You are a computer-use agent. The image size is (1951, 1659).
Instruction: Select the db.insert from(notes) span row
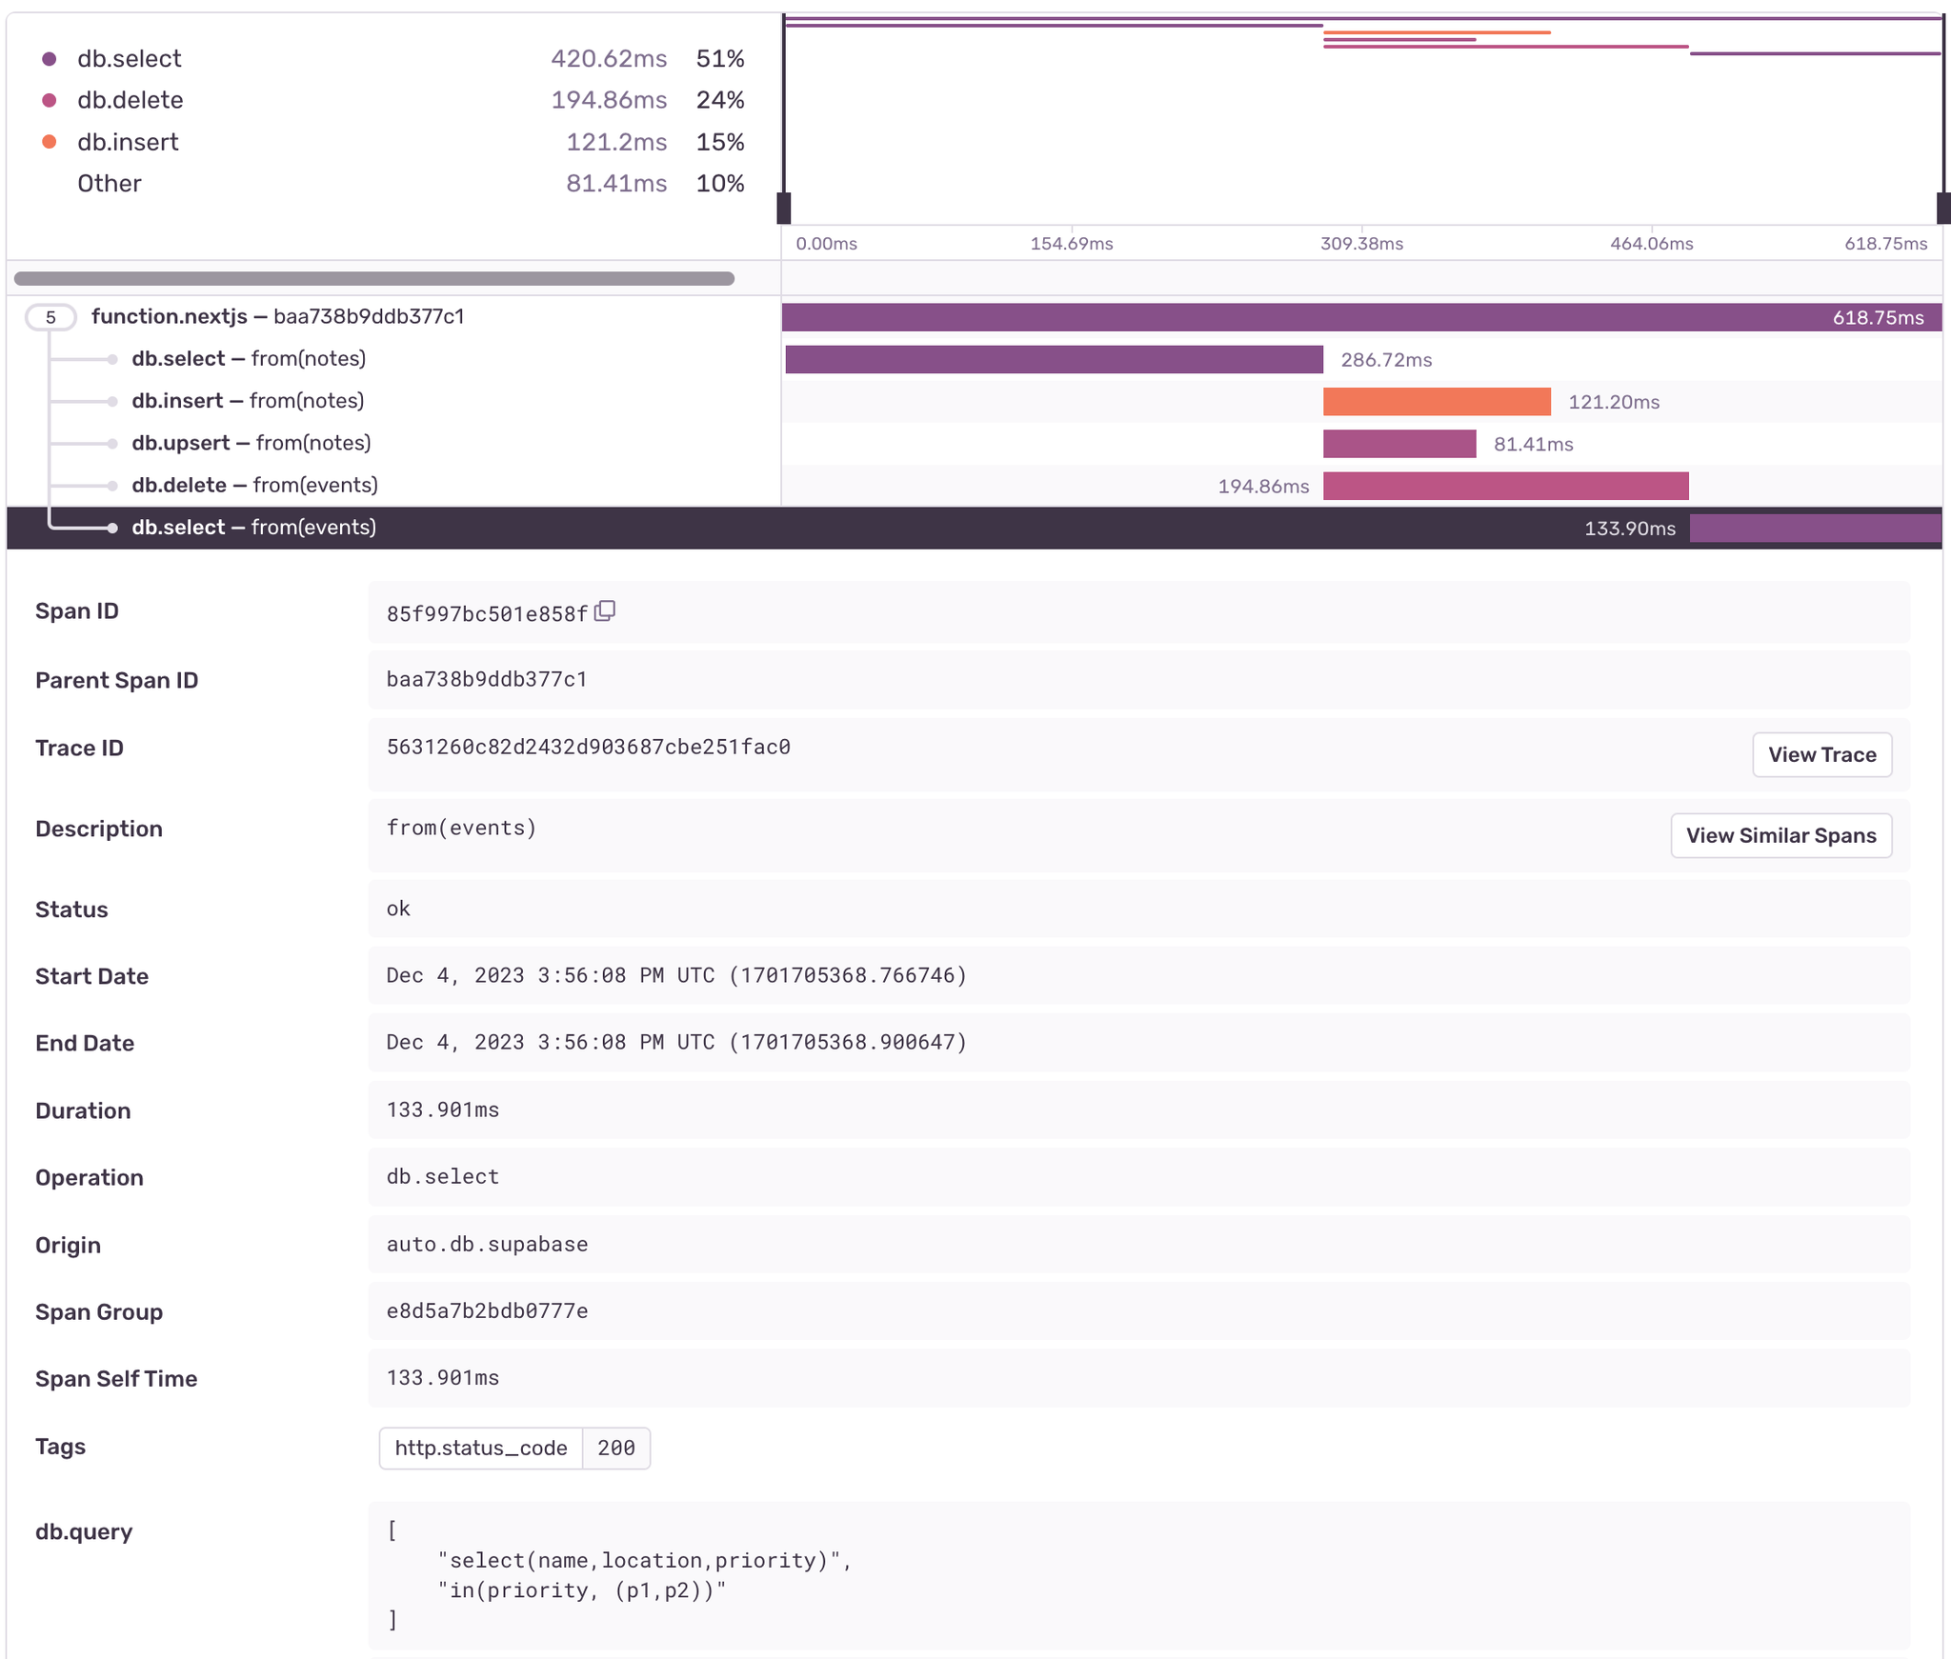(x=248, y=401)
